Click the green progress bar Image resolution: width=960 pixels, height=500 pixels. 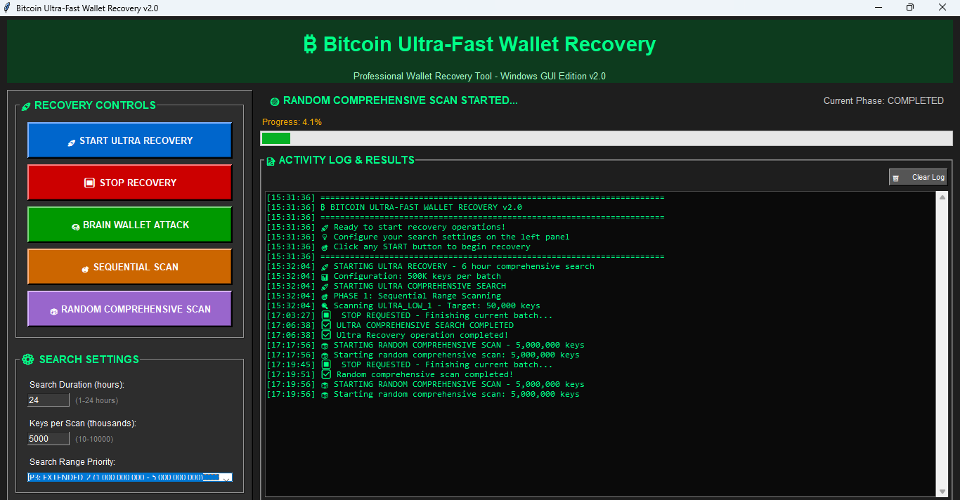276,138
